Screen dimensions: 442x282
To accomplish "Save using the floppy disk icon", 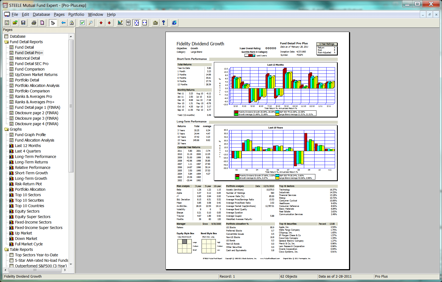I will click(x=23, y=23).
